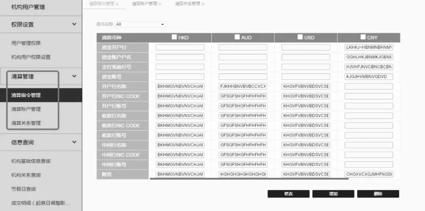Click the AUD 收款行名称 input field
The height and width of the screenshot is (211, 425).
coord(243,116)
